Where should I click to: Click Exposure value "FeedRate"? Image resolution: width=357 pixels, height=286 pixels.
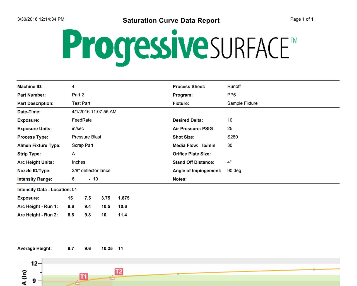click(82, 120)
